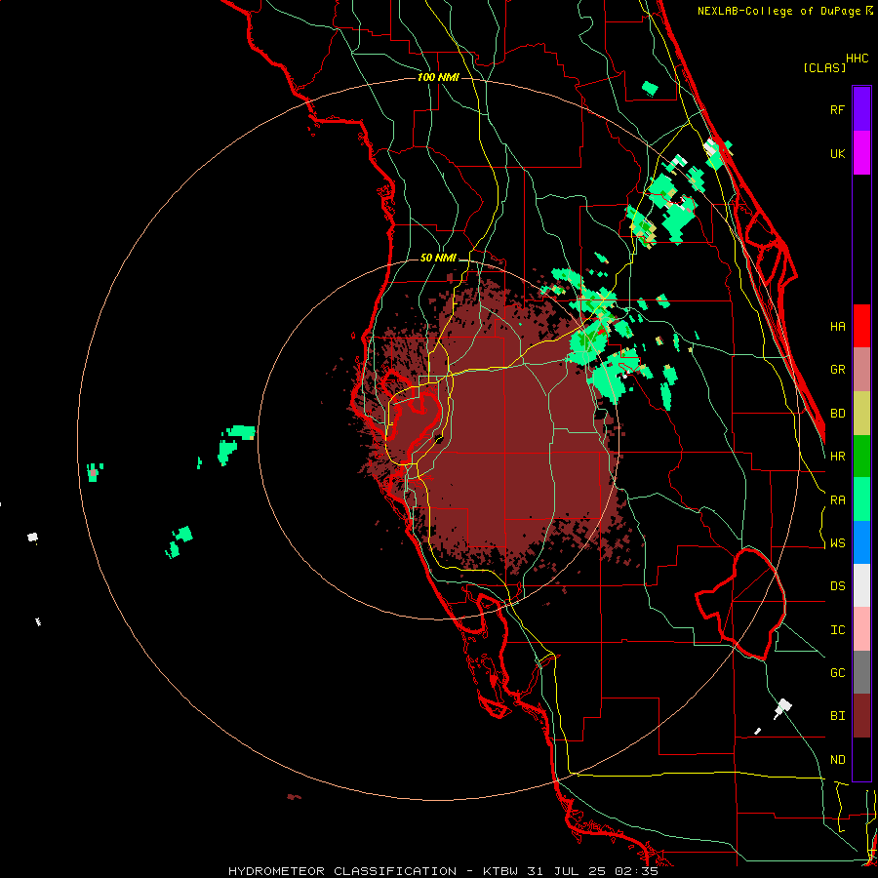
Task: Pick the mint green RA legend swatch
Action: (861, 499)
